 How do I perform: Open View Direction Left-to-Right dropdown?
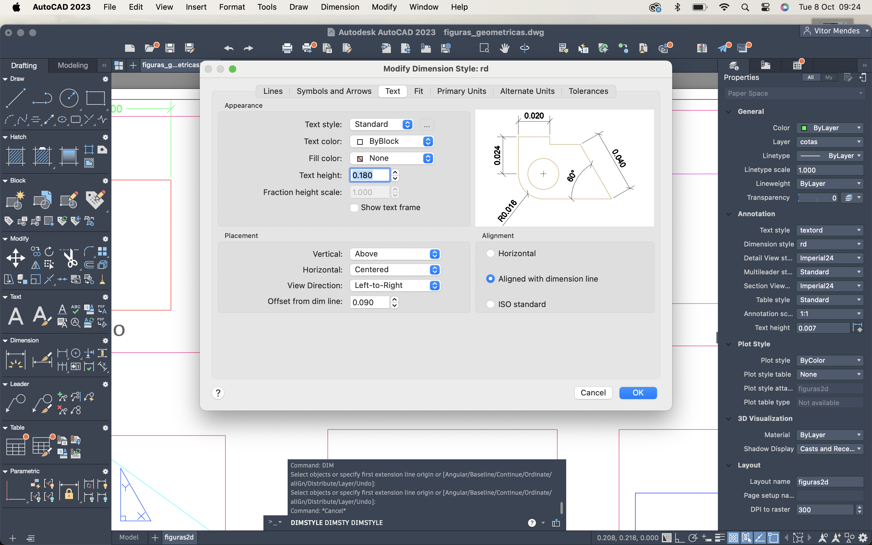click(x=395, y=286)
